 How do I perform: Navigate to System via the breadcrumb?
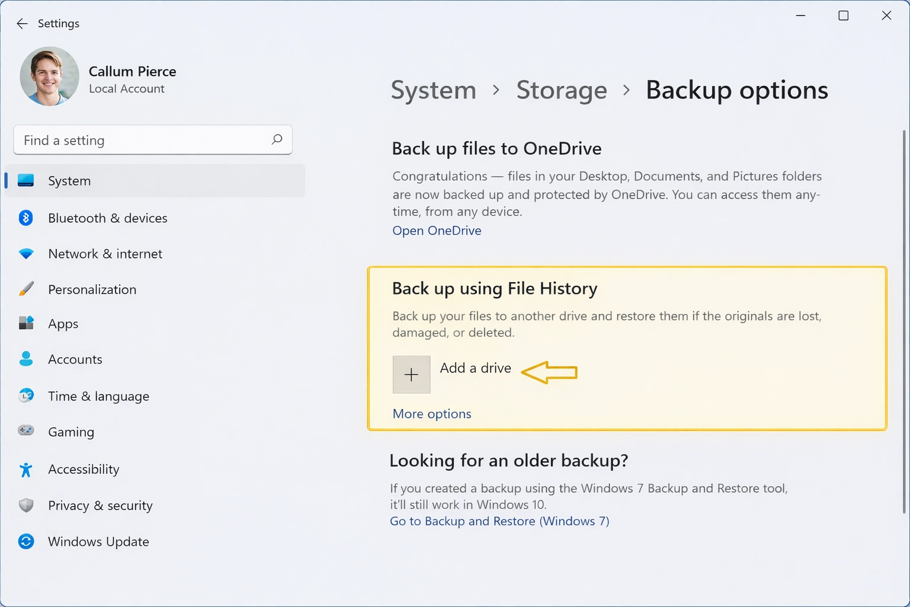(x=433, y=90)
